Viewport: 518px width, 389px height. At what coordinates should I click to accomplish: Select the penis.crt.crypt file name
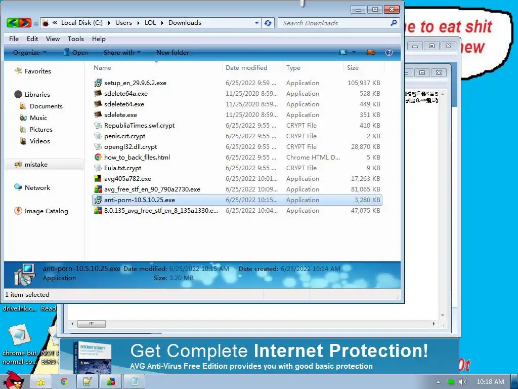point(124,136)
